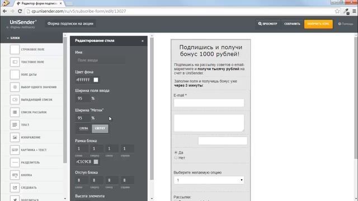The width and height of the screenshot is (358, 201).
Task: Click the block padding 'снизу' value field
Action: [x=112, y=180]
